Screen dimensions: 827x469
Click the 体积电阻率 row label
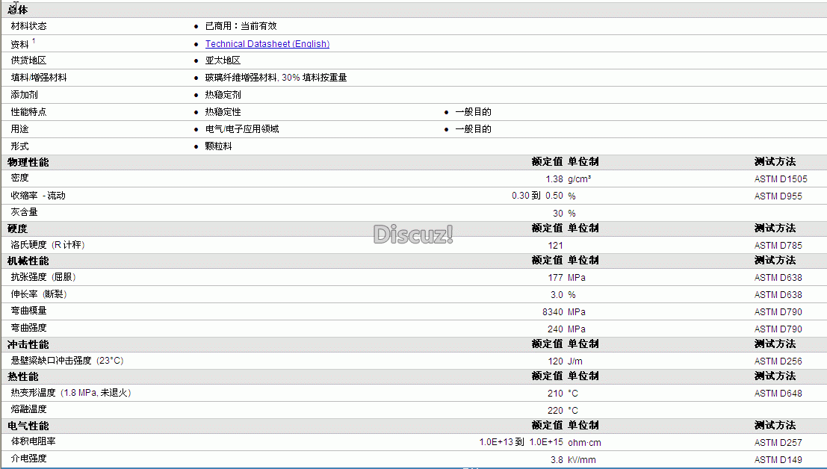tap(33, 441)
